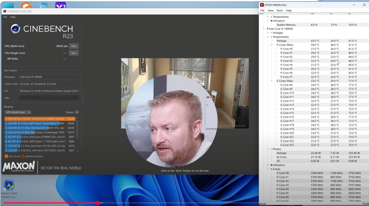
Task: Open the File menu in HWMonitor
Action: click(262, 10)
